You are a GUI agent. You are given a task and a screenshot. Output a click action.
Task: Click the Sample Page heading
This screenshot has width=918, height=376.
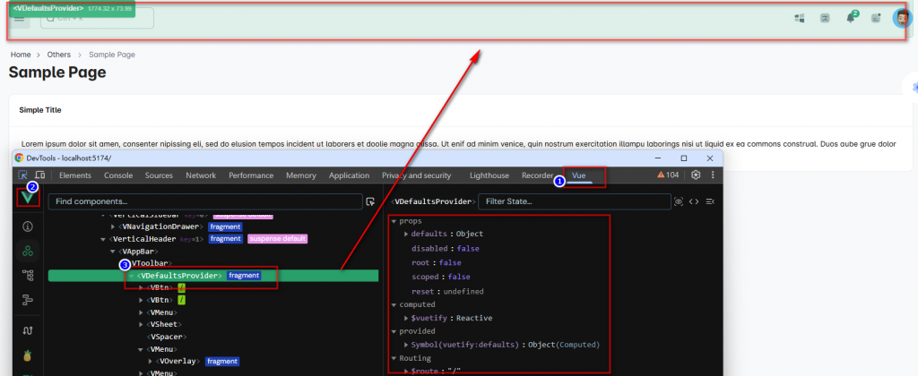(x=57, y=73)
